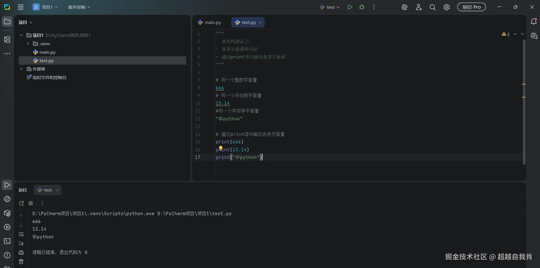Click console output line 学python
The image size is (540, 268).
[43, 237]
